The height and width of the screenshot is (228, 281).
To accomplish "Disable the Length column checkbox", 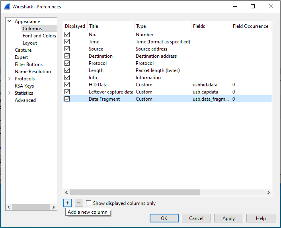I will coord(67,70).
